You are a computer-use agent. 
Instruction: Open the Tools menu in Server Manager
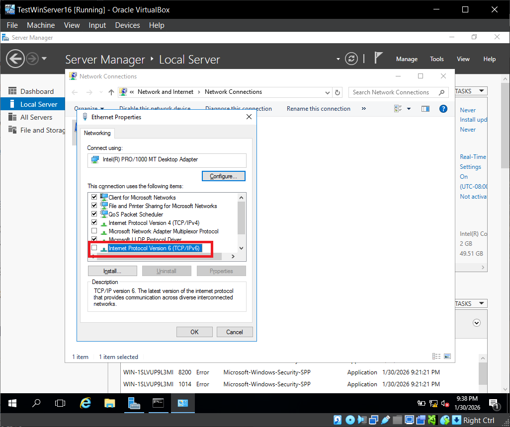tap(436, 59)
